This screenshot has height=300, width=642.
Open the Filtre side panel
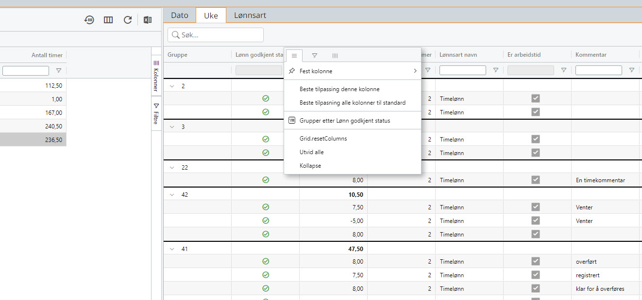(x=156, y=114)
